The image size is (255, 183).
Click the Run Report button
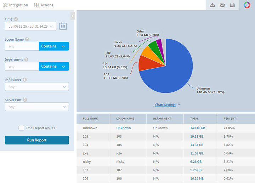(x=37, y=140)
